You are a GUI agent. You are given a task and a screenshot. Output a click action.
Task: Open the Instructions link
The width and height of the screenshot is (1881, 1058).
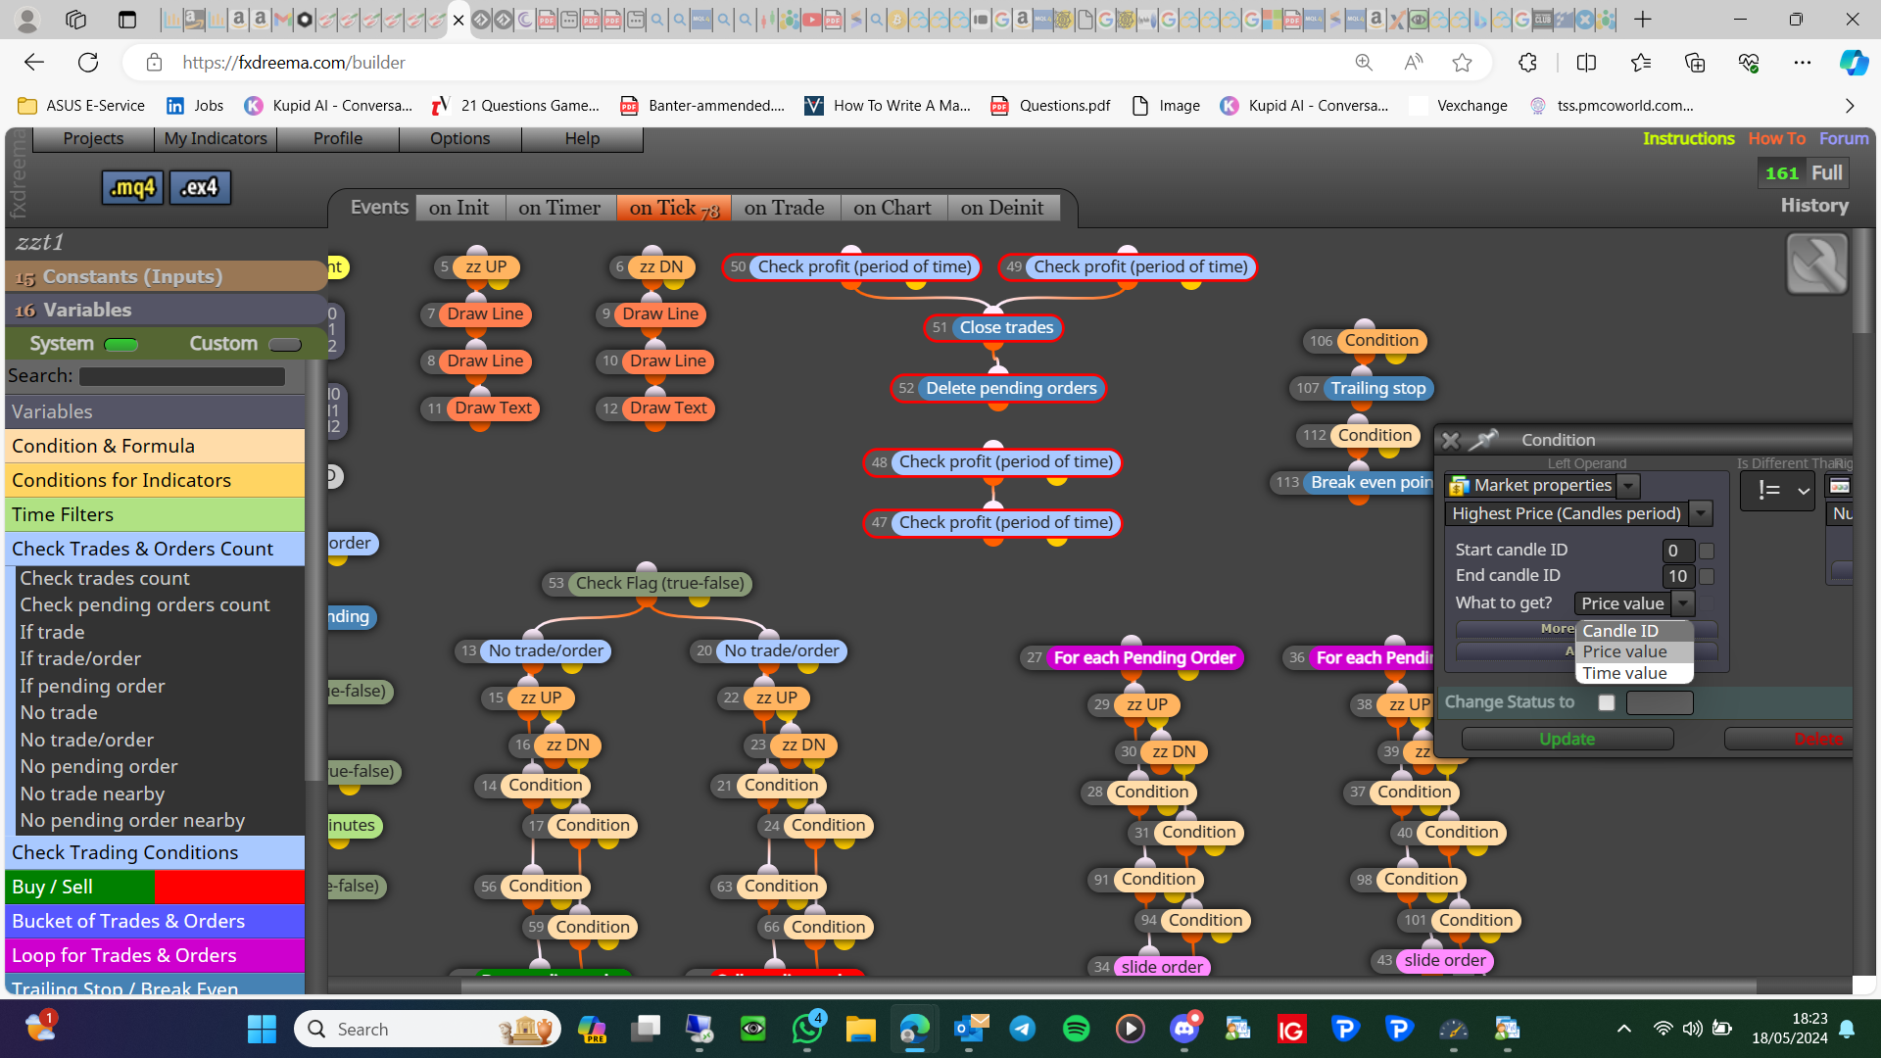point(1688,139)
